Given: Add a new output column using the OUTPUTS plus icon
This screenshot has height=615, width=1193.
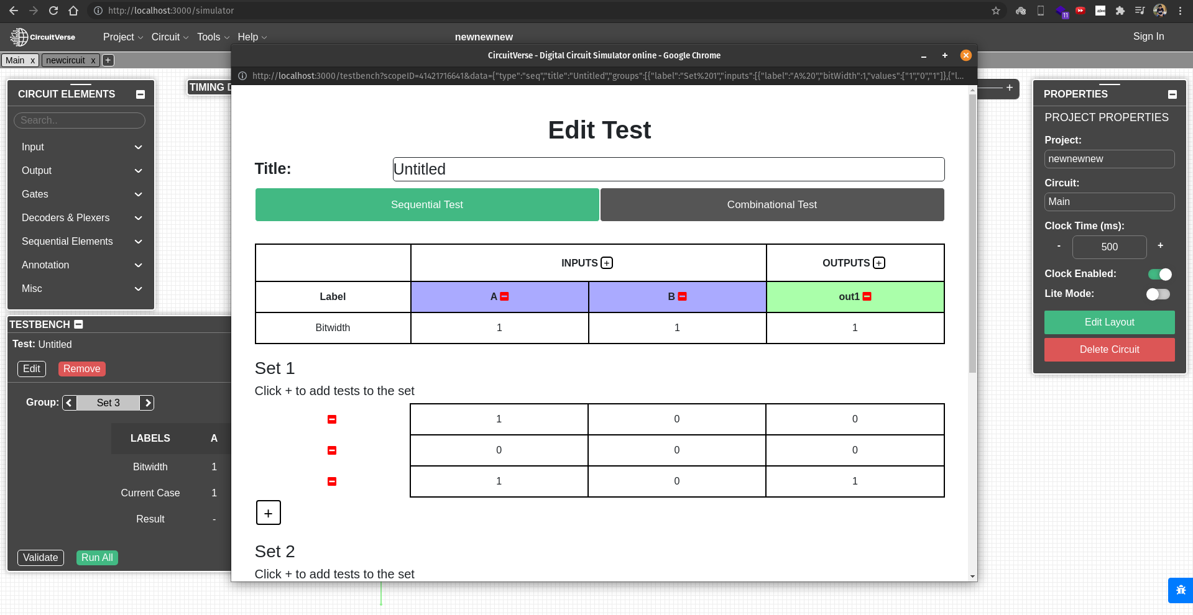Looking at the screenshot, I should coord(878,263).
